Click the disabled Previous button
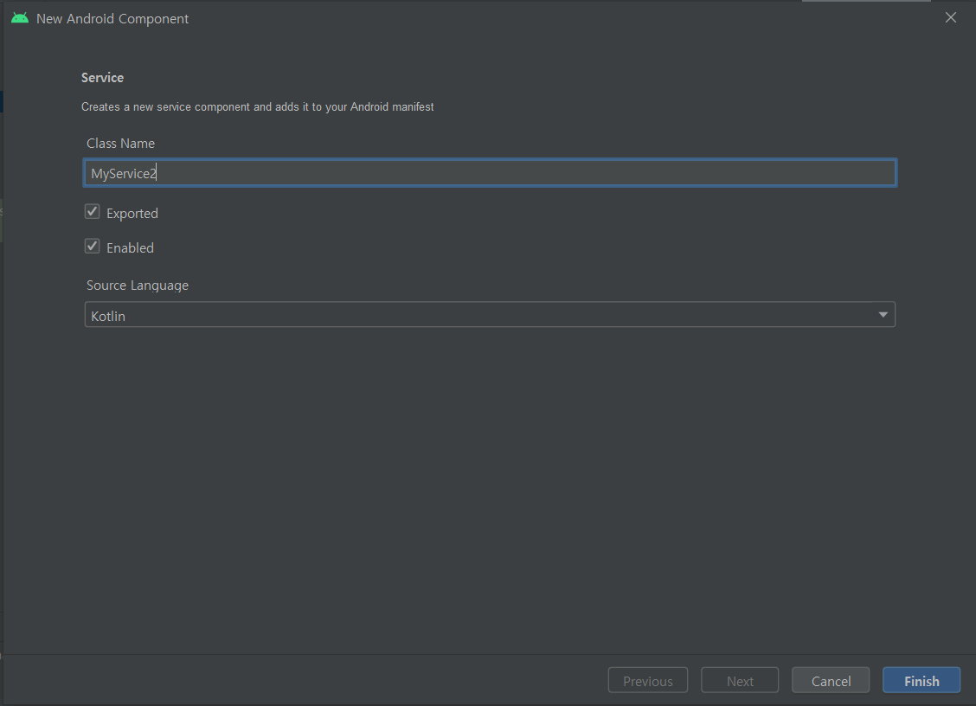 (647, 680)
